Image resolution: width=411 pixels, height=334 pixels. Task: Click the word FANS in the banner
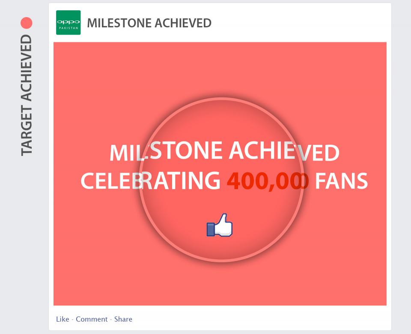pos(341,181)
